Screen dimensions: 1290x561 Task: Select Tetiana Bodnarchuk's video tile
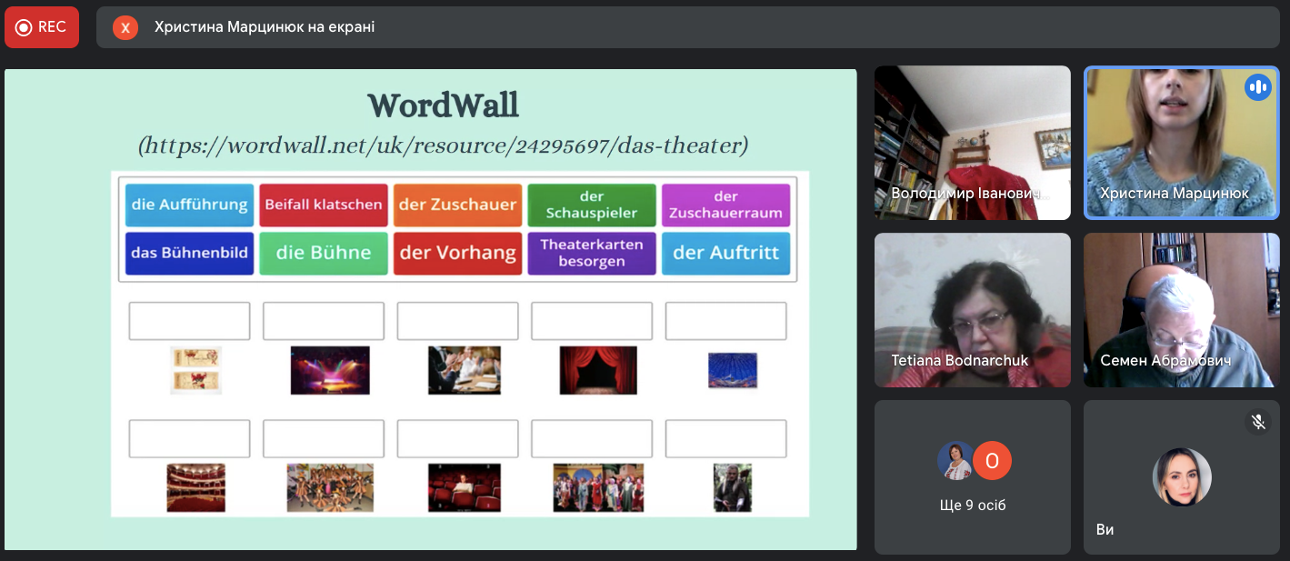pyautogui.click(x=972, y=310)
